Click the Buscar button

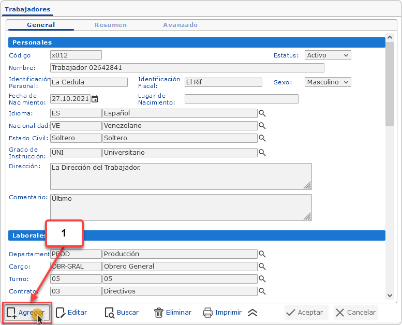coord(122,313)
